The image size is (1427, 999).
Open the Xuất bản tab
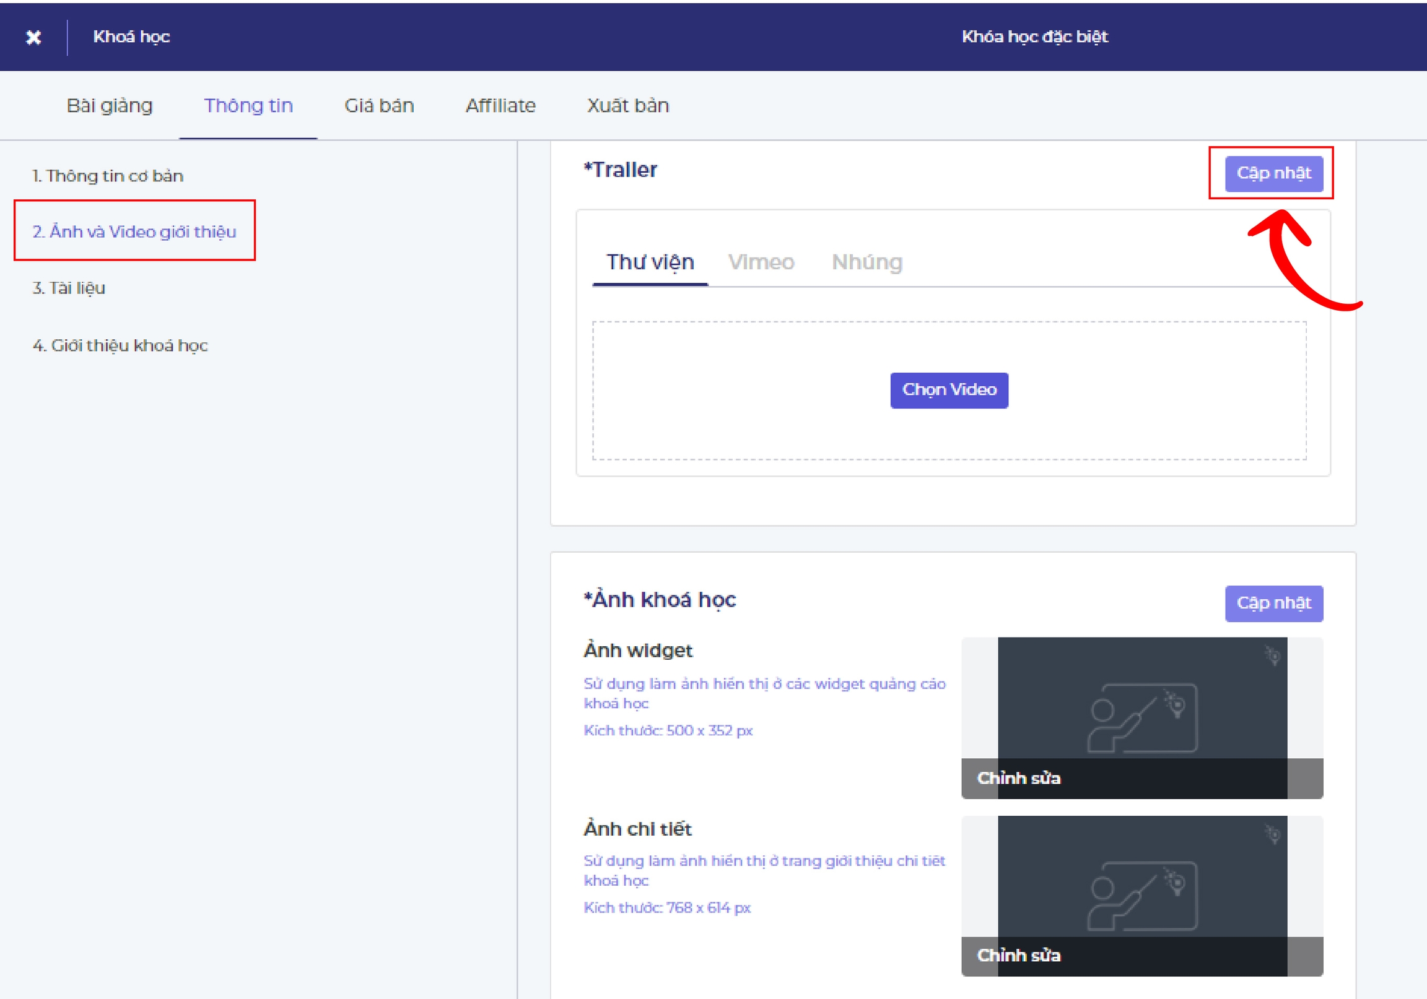[628, 106]
